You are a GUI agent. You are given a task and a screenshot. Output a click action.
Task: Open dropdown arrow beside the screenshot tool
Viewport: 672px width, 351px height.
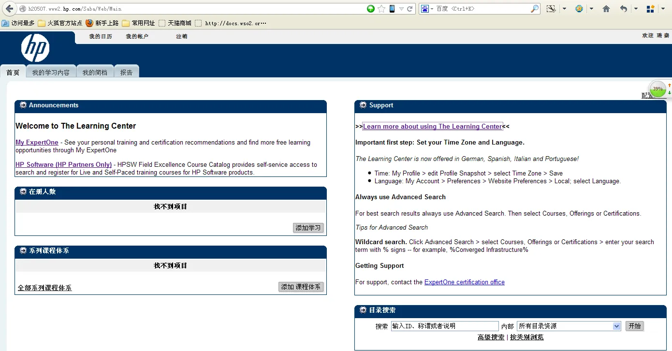(x=564, y=9)
